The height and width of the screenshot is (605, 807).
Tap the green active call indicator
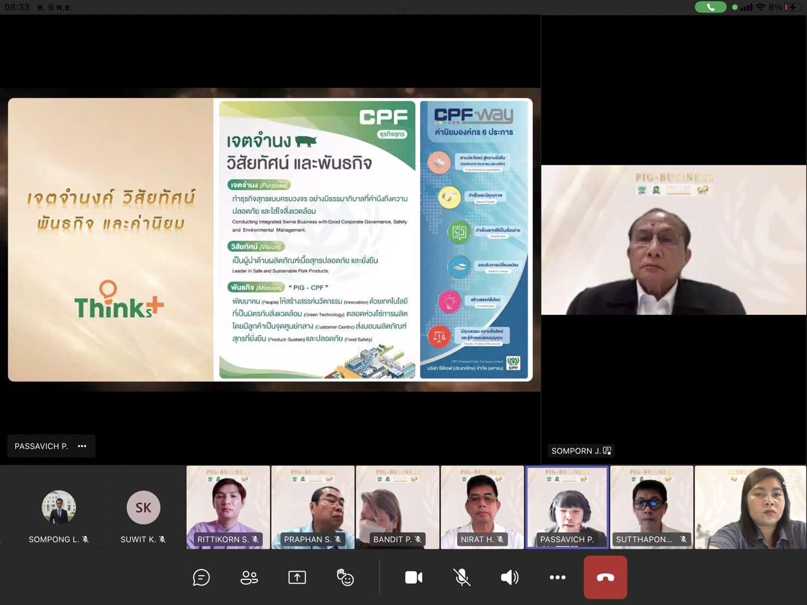tap(710, 7)
